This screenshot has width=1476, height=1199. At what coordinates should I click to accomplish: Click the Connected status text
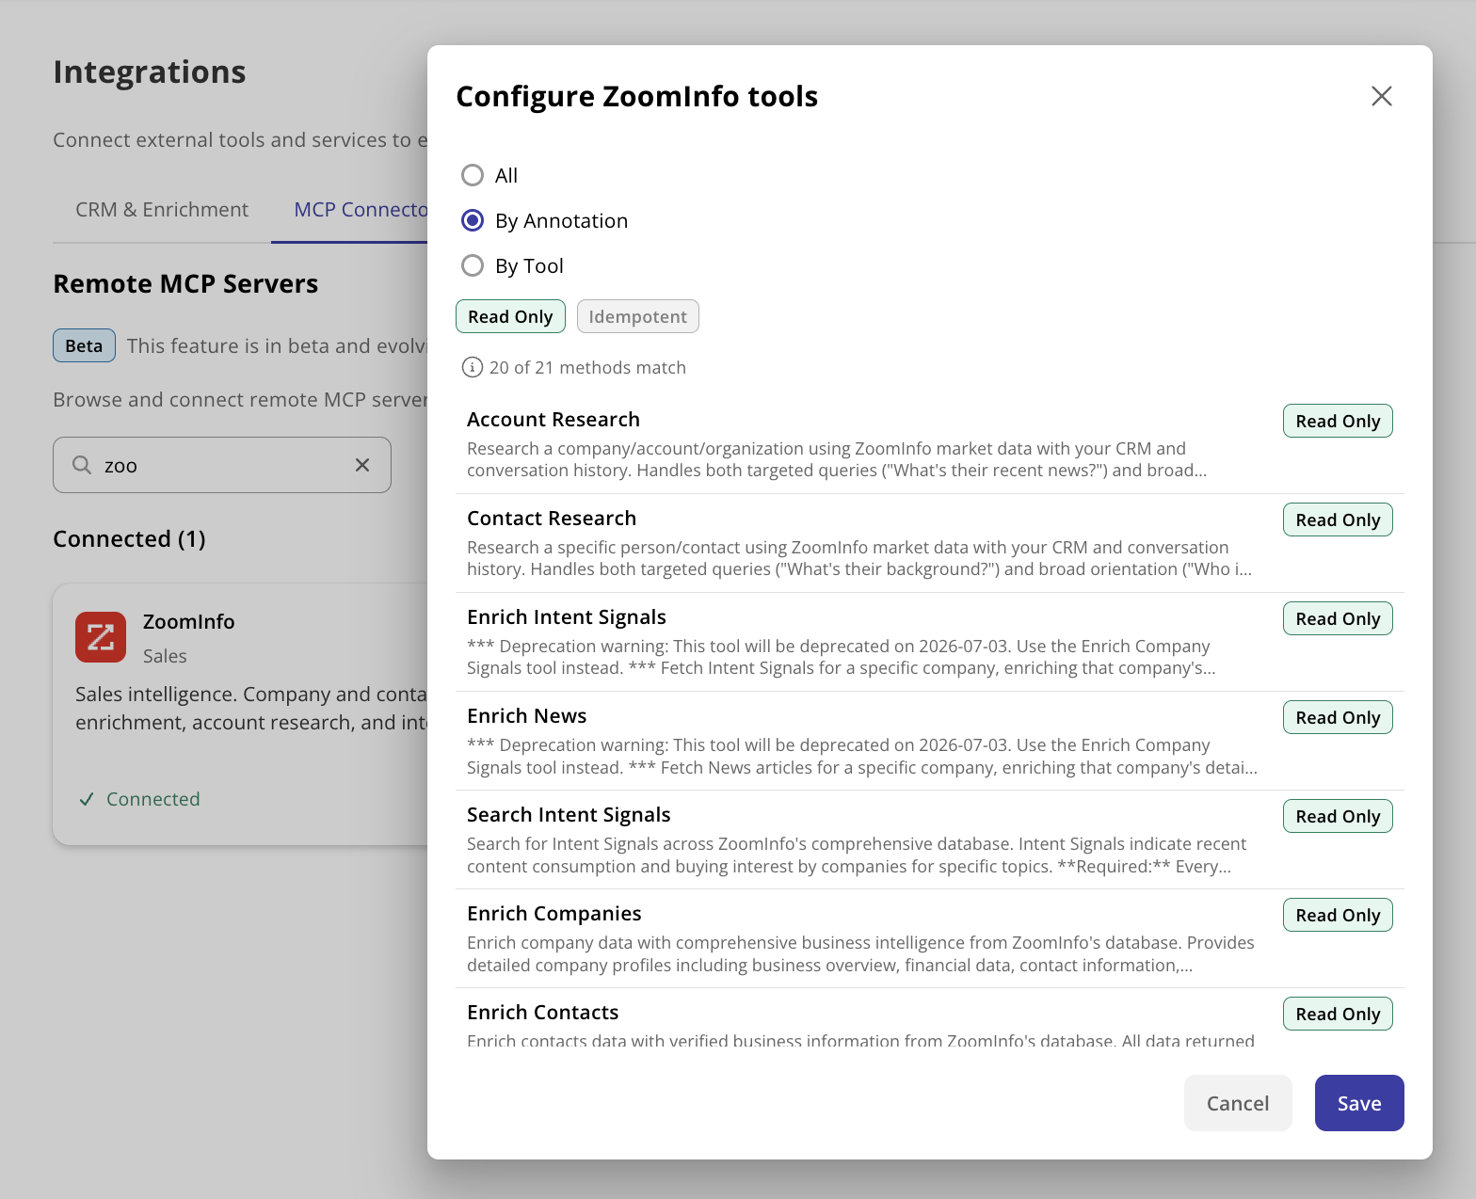pos(153,799)
